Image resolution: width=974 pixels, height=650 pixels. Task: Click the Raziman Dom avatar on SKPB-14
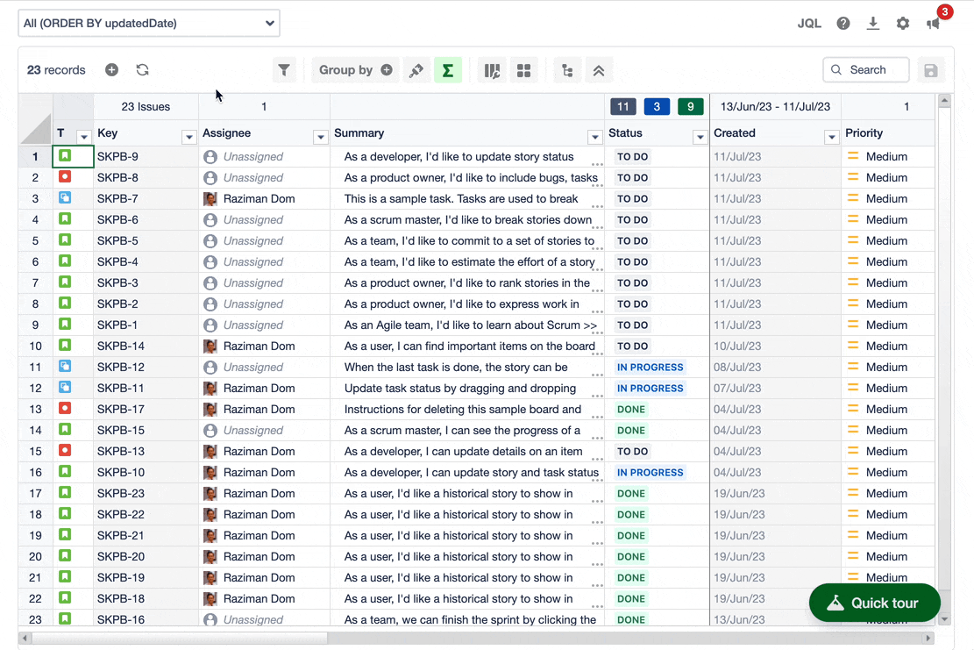210,346
